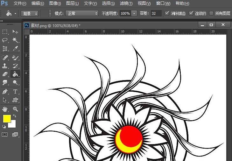This screenshot has width=232, height=161.
Task: Select the Move tool
Action: tap(15, 32)
